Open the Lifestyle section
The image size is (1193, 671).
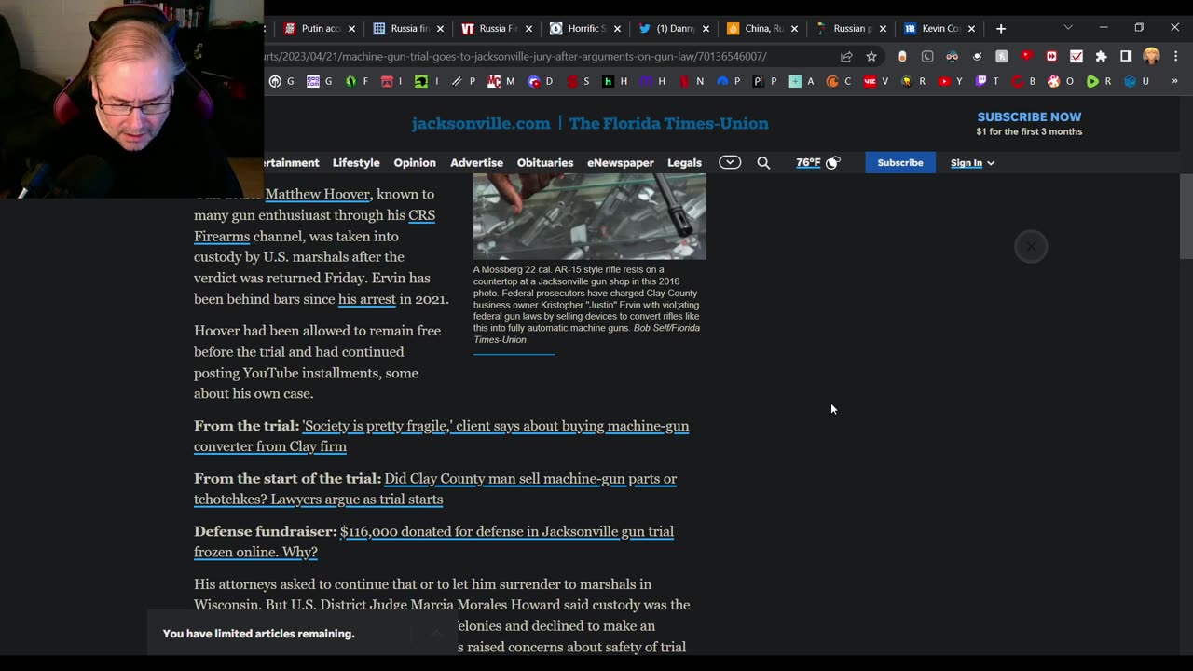(356, 162)
